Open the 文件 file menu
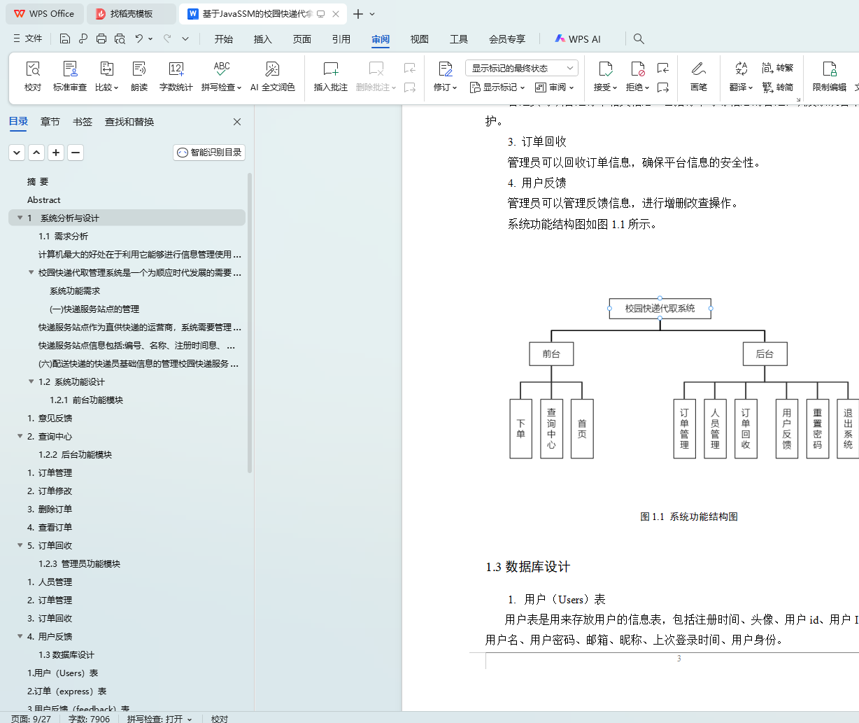The height and width of the screenshot is (723, 859). point(28,38)
